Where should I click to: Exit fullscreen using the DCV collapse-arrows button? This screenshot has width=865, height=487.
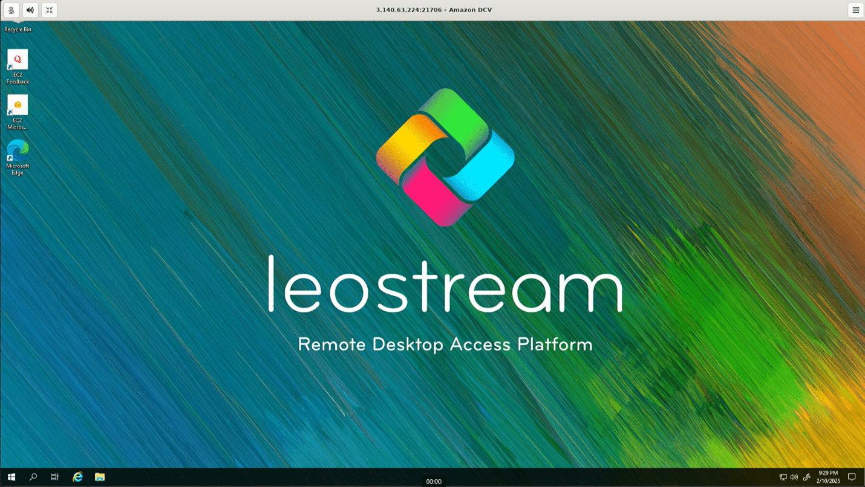50,10
